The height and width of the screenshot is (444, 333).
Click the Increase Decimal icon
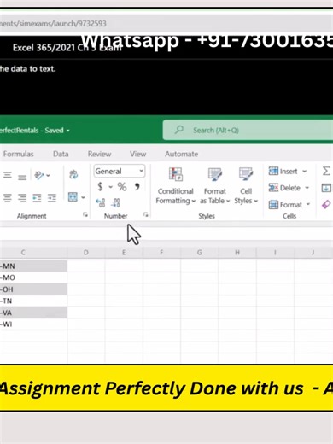[101, 202]
